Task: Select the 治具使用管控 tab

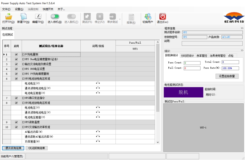Action: tap(217, 55)
